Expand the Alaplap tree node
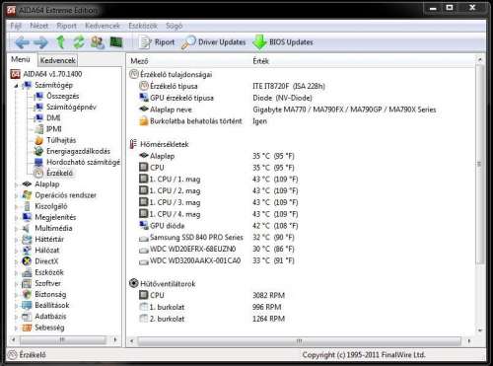This screenshot has width=493, height=366. click(16, 184)
